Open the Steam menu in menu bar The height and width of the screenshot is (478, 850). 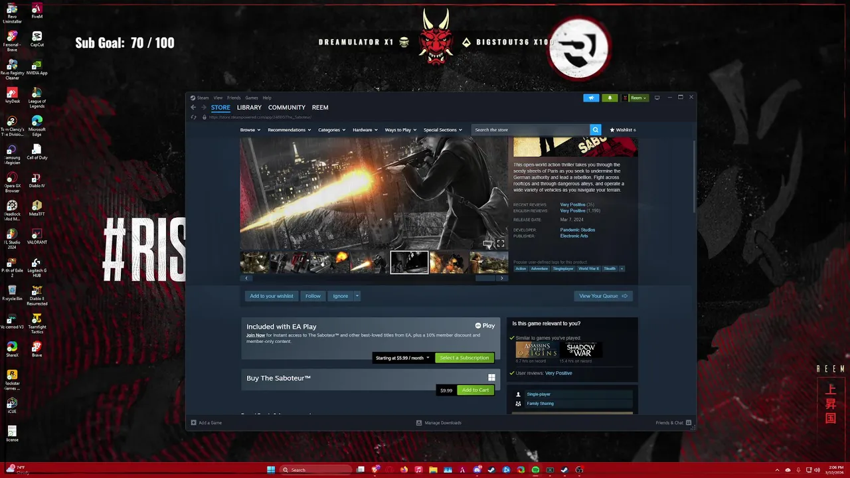[x=203, y=98]
